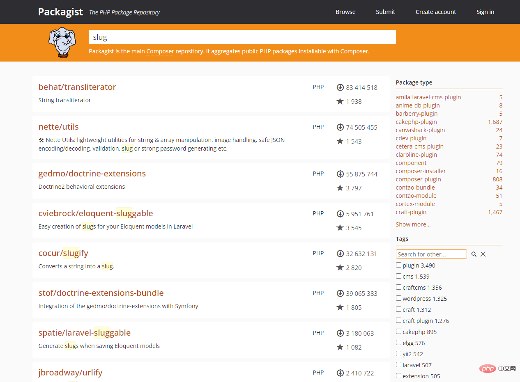This screenshot has width=520, height=382.
Task: Click the Packagist elephant mascot logo
Action: tap(62, 42)
